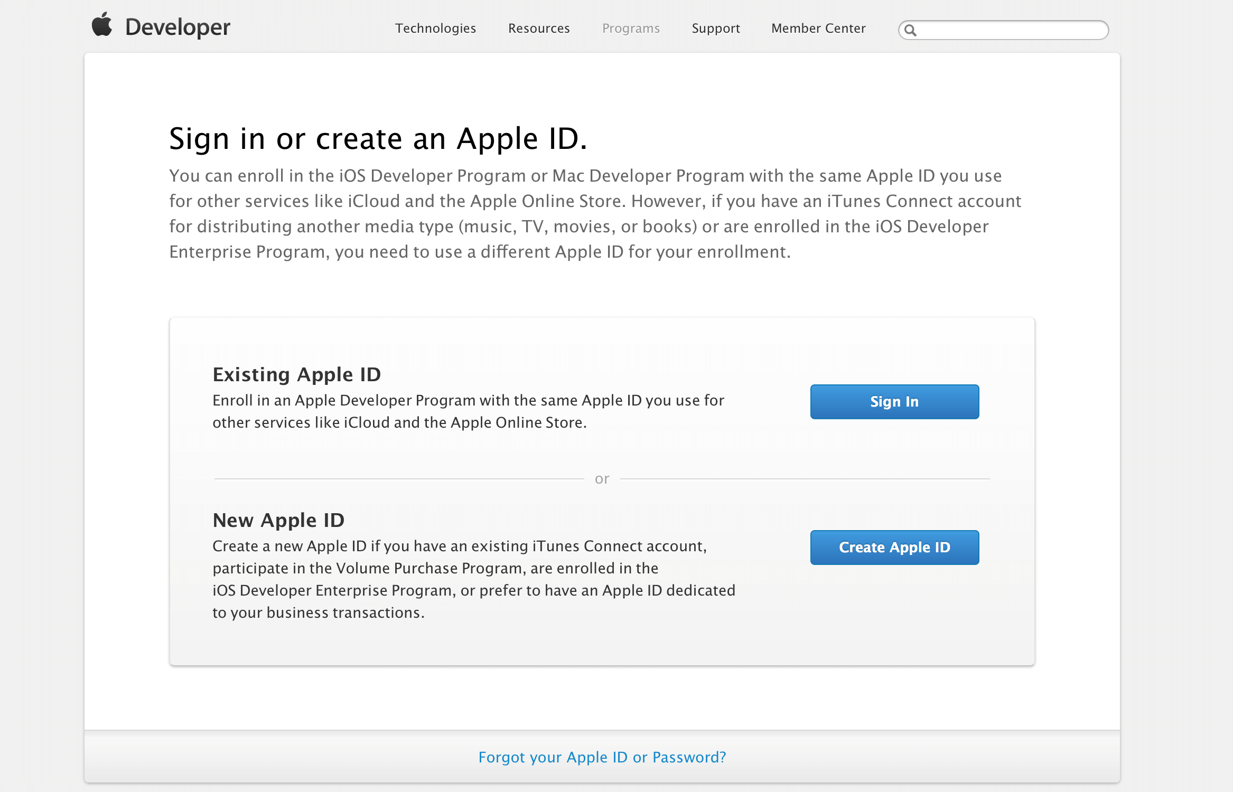Click the 'or' divider label

602,479
